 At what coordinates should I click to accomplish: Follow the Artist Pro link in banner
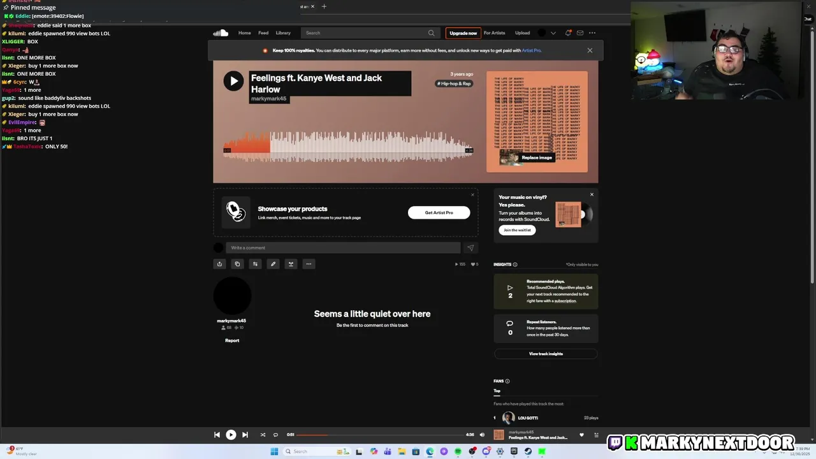point(531,50)
